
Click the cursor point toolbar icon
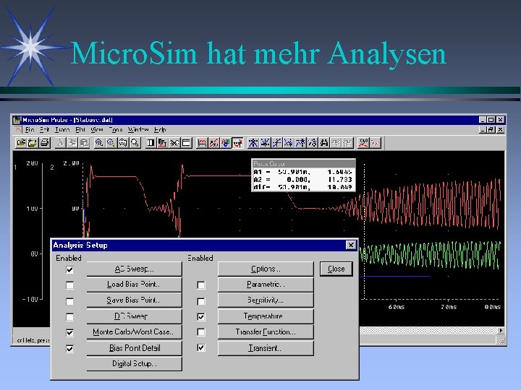(313, 143)
